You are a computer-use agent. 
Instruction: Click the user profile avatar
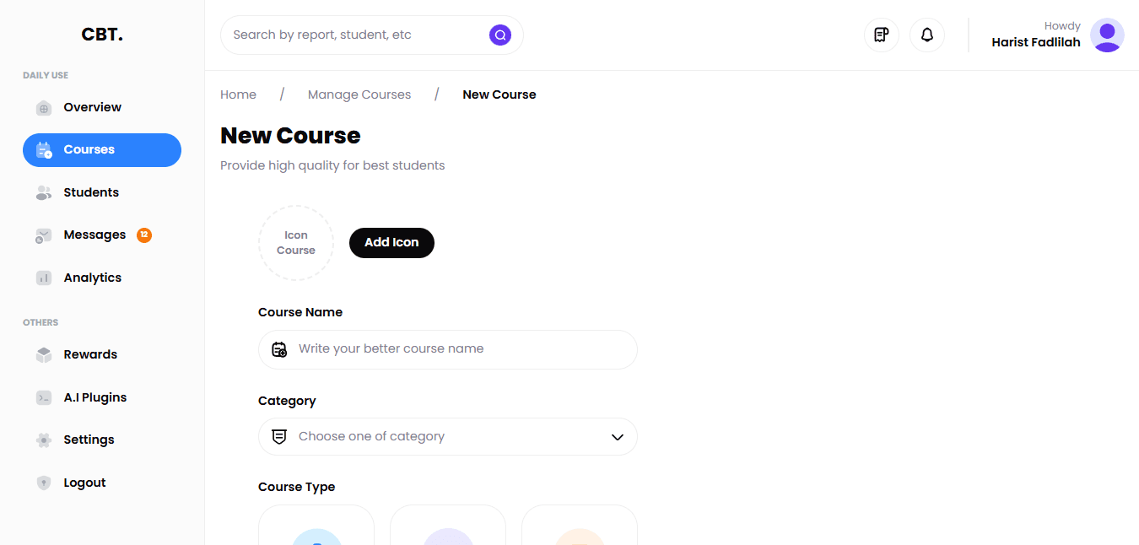coord(1107,35)
